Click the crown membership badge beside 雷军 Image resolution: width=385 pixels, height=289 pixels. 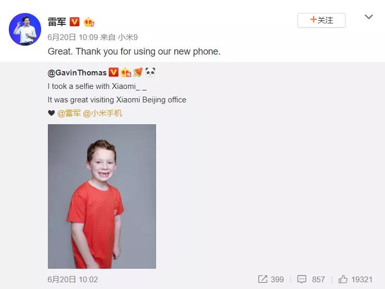pyautogui.click(x=89, y=22)
